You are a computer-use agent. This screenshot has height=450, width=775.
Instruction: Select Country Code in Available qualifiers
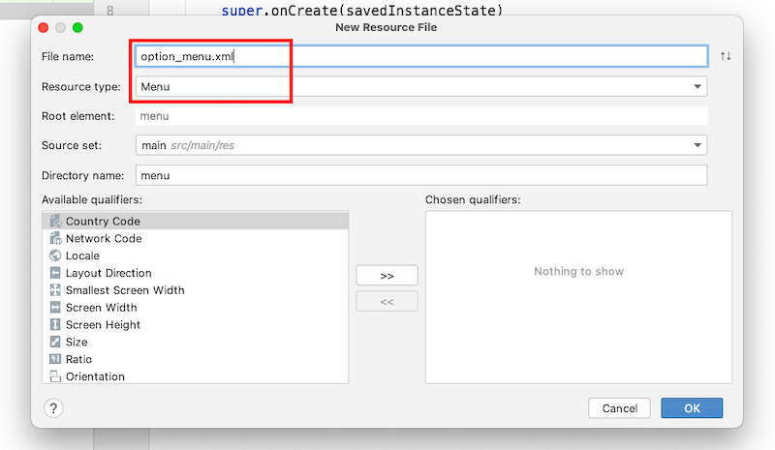point(196,221)
